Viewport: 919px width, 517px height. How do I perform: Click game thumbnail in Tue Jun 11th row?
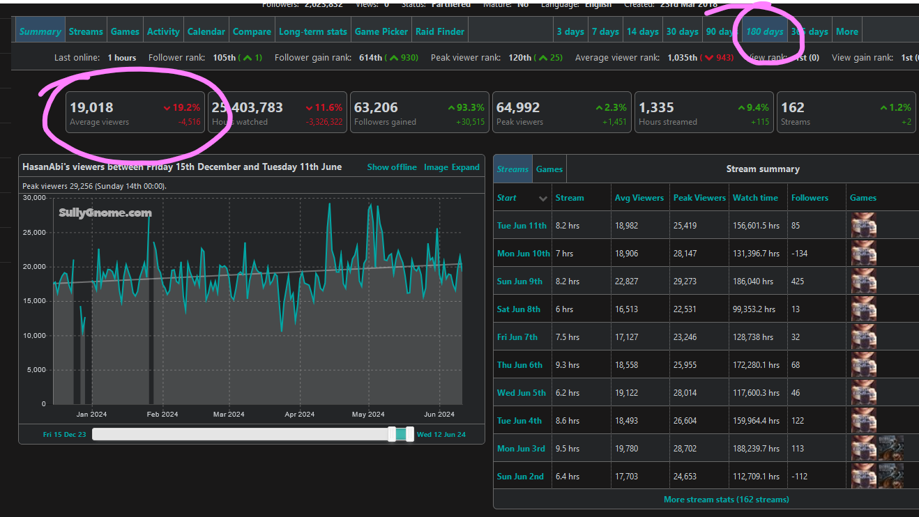[864, 226]
